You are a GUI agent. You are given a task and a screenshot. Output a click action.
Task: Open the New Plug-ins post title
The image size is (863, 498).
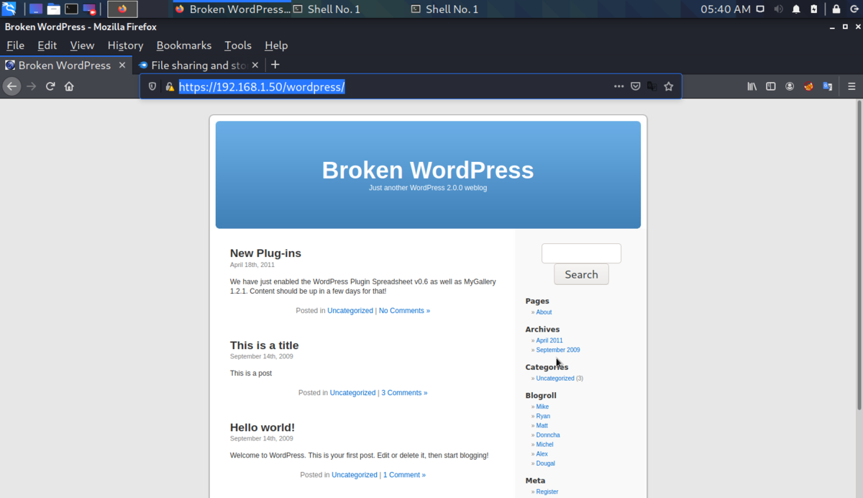click(265, 253)
